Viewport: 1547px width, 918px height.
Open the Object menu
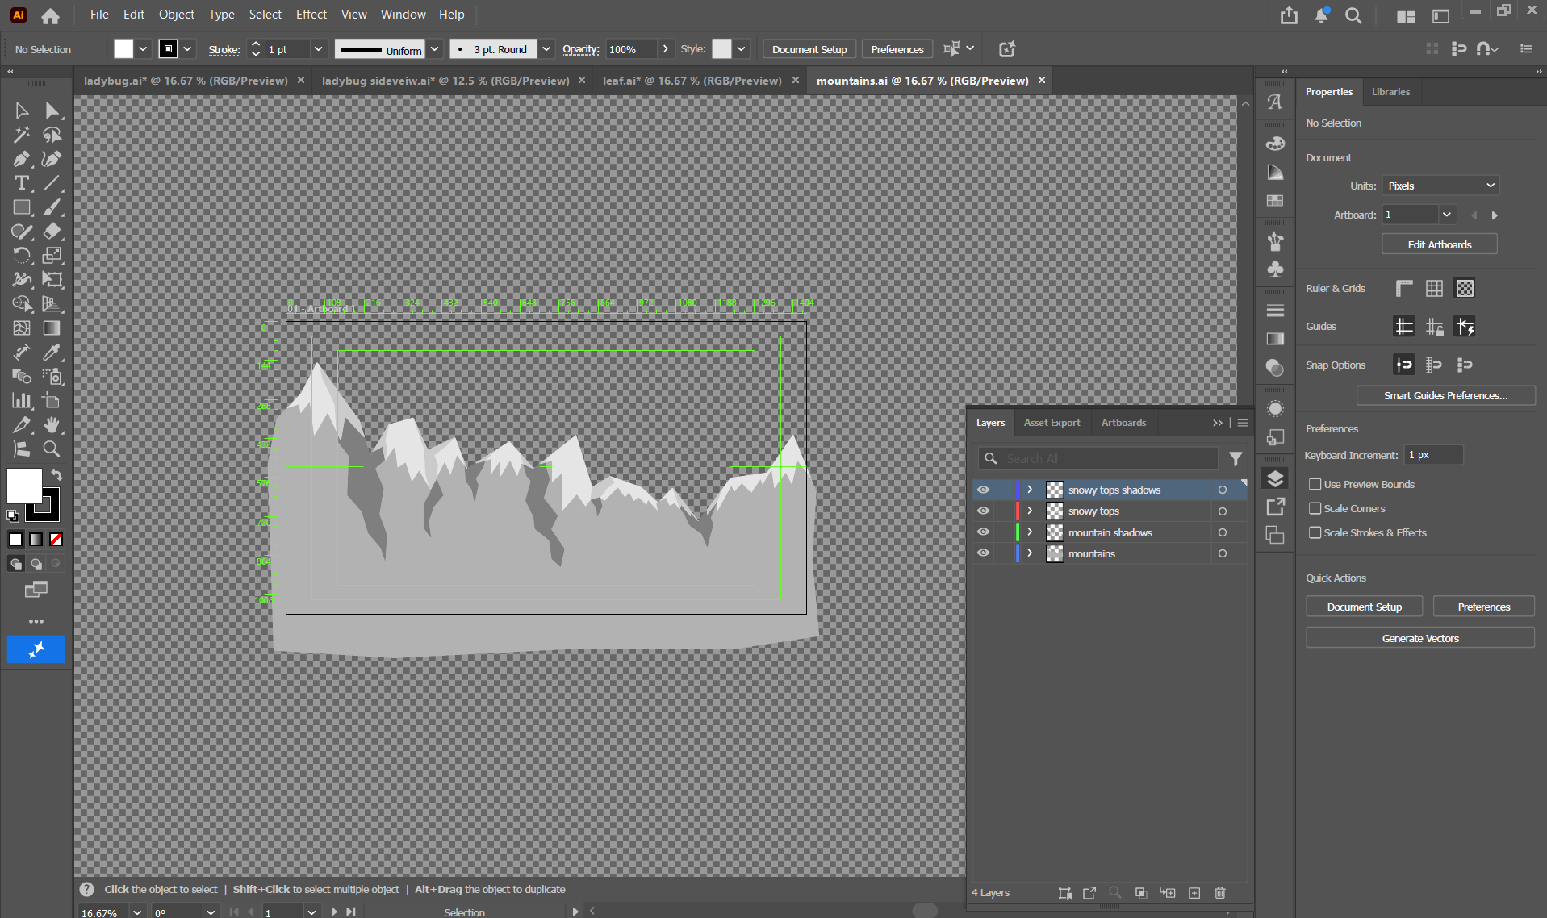point(176,15)
